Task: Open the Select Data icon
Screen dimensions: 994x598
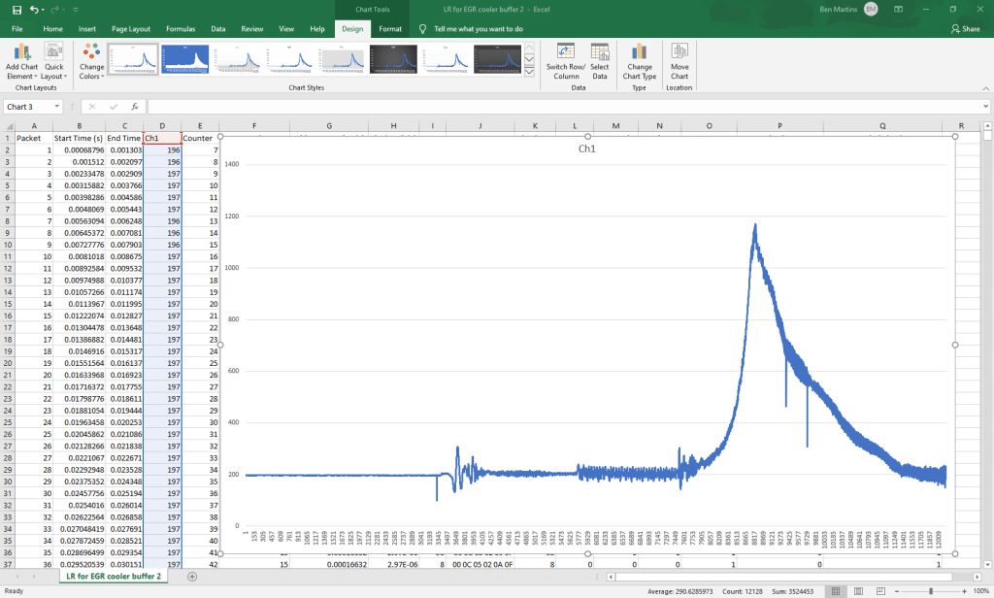Action: coord(599,61)
